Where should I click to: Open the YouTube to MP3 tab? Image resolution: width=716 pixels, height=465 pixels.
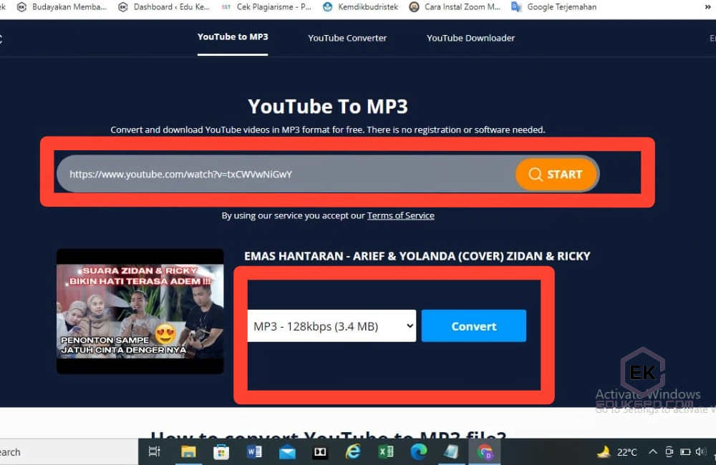tap(233, 37)
